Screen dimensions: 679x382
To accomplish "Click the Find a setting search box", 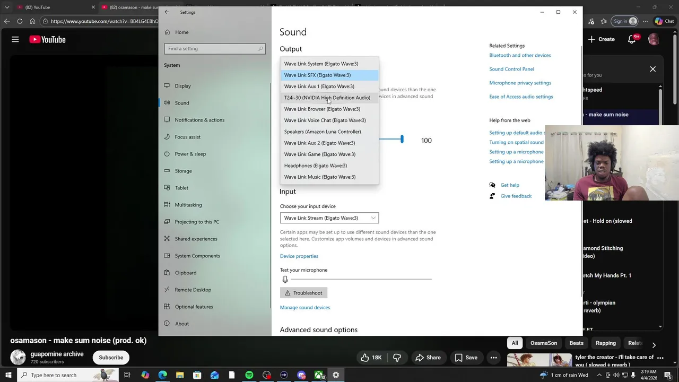I will click(x=215, y=49).
